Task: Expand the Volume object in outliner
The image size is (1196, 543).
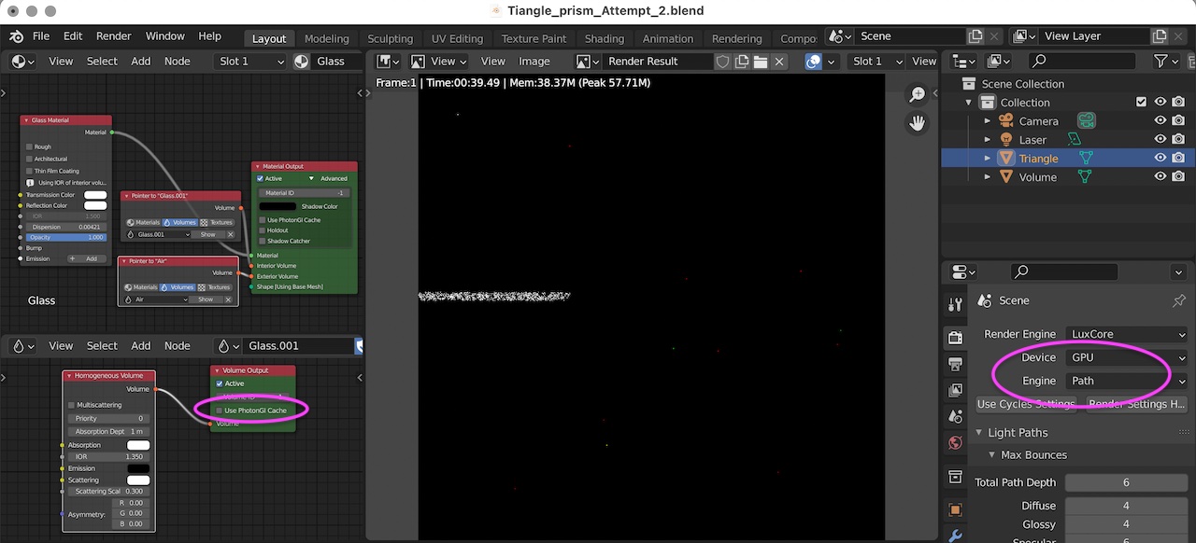Action: click(x=988, y=177)
